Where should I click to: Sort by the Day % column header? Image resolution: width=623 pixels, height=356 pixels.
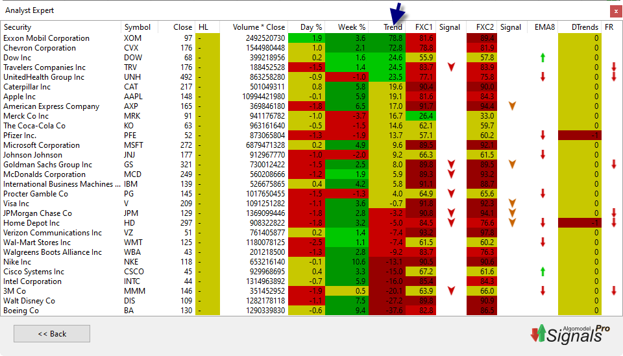tap(311, 27)
